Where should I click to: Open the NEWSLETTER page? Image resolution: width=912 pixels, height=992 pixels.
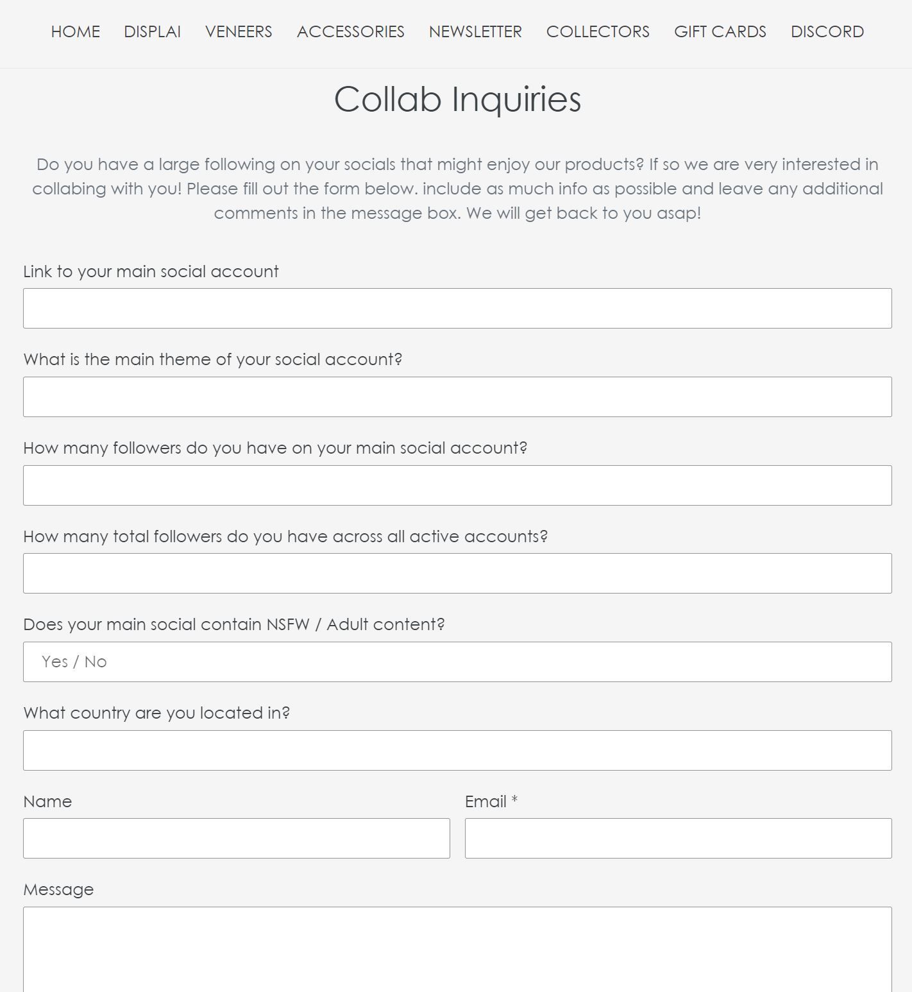coord(475,31)
